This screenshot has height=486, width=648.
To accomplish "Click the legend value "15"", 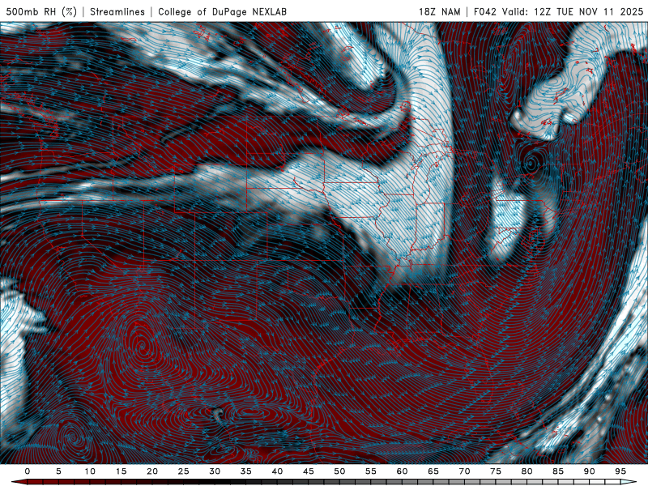I will point(121,471).
